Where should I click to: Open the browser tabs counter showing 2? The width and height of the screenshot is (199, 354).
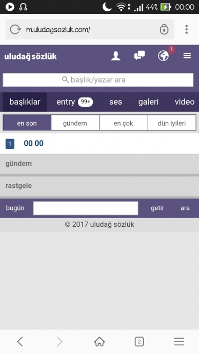coord(139,342)
